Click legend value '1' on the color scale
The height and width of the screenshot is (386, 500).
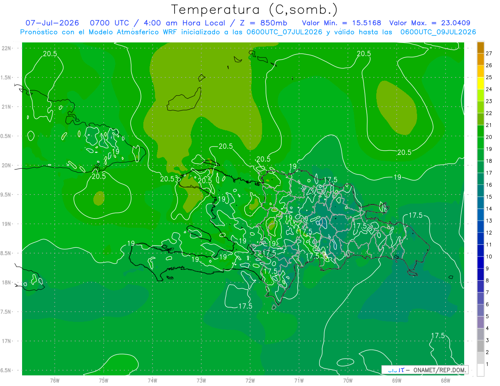[x=487, y=364]
